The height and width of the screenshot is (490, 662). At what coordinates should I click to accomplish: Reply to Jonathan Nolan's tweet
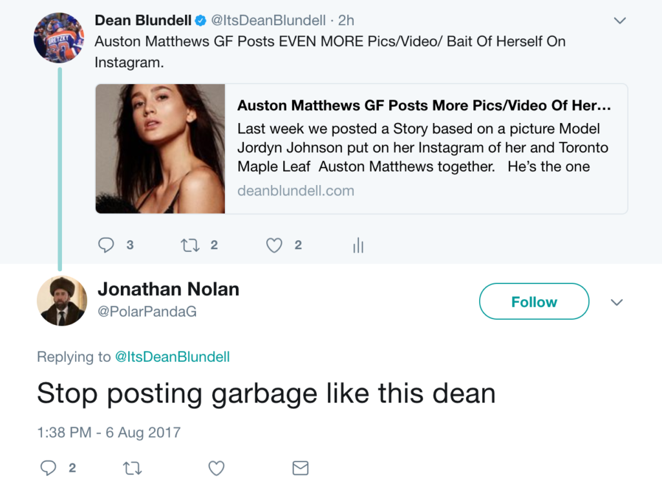point(48,468)
